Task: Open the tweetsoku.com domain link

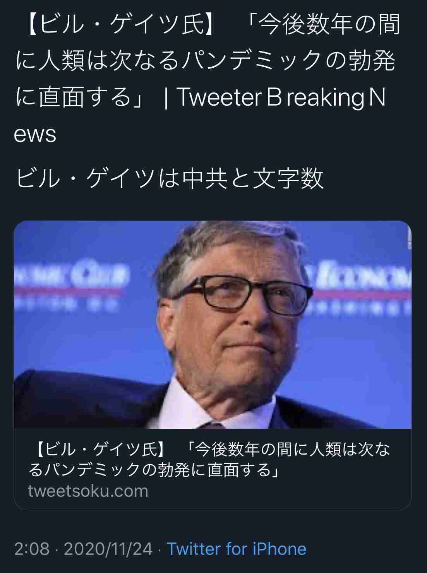Action: pos(88,491)
